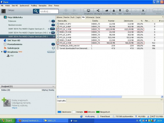Screen dimensions: 164x123
Task: Sort by the Zakończone column header
Action: coord(128,21)
